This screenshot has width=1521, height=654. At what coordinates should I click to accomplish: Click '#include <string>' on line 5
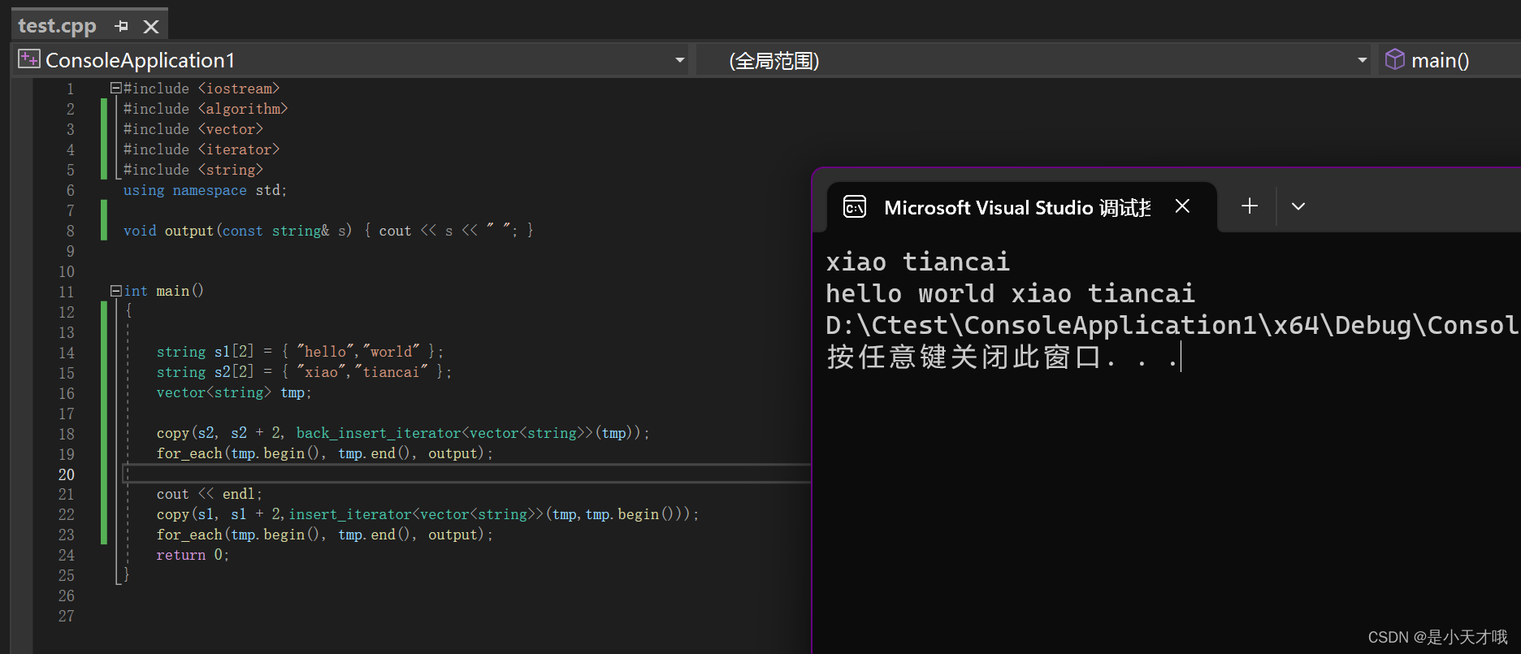(x=193, y=170)
